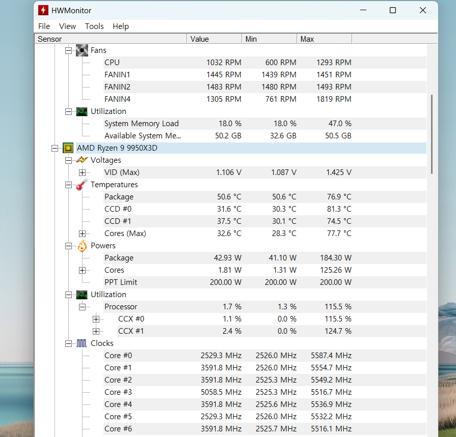
Task: Select the Available System Me... row
Action: [265, 136]
